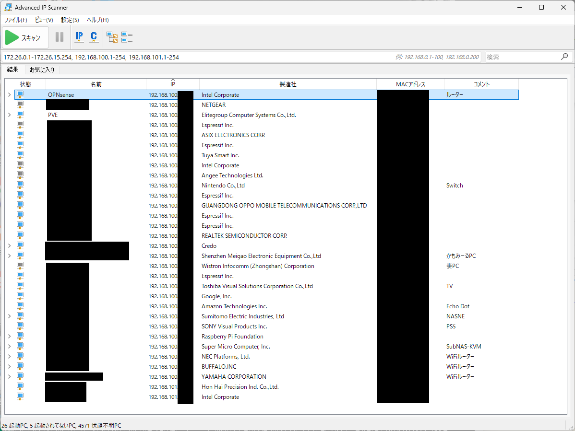Viewport: 575px width, 431px height.
Task: Click the Toshiba Visual Solutions row icon
Action: point(20,286)
